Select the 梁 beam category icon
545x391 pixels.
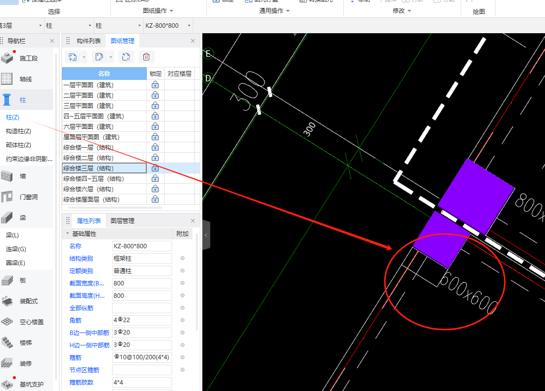(7, 218)
